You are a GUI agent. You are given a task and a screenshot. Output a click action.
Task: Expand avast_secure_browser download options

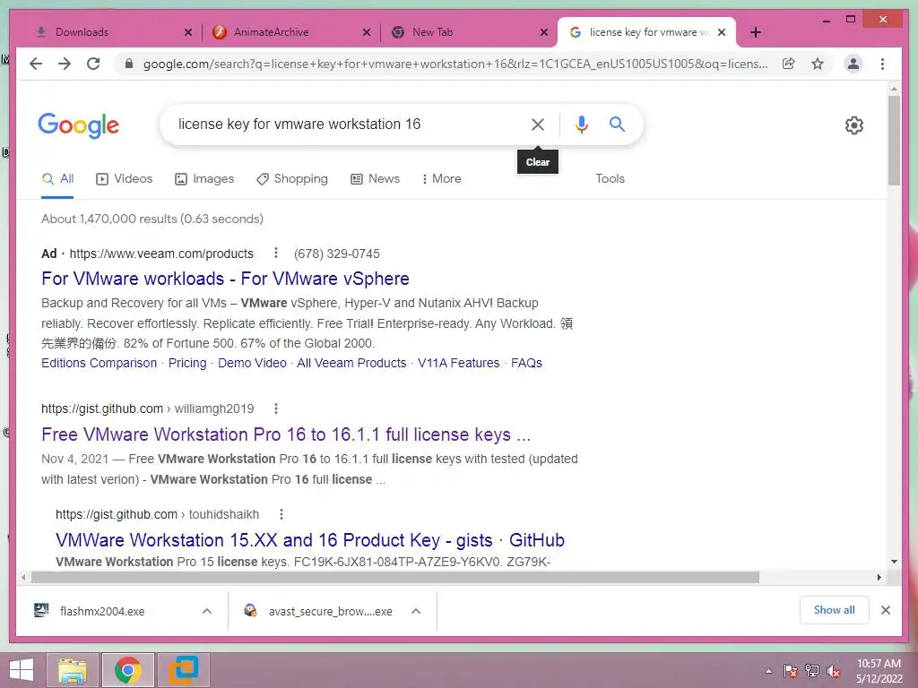(x=416, y=611)
